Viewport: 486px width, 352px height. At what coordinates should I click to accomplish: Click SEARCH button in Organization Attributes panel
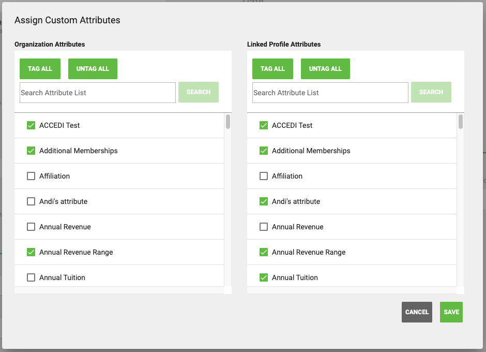[199, 92]
